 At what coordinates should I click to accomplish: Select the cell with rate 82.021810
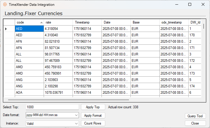point(58,42)
